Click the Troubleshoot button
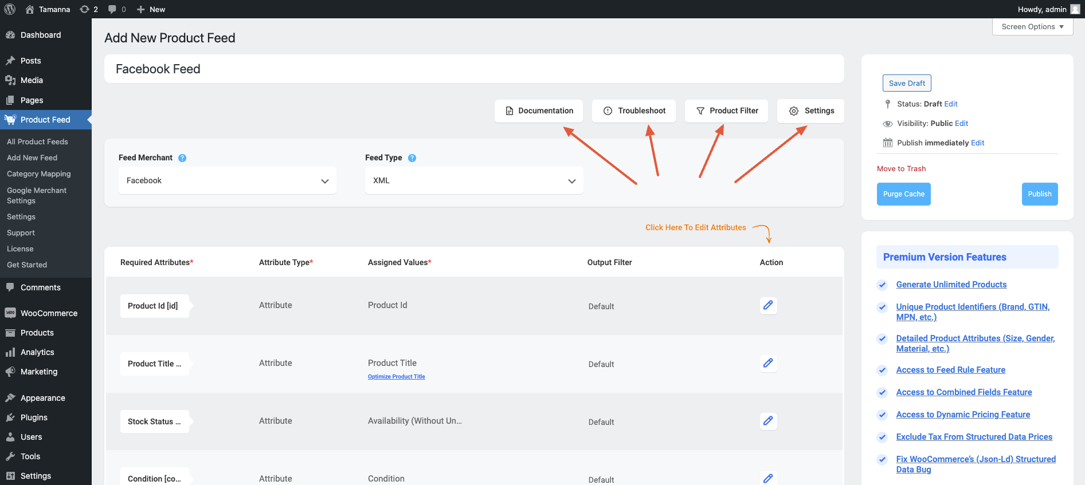The image size is (1085, 485). click(634, 111)
